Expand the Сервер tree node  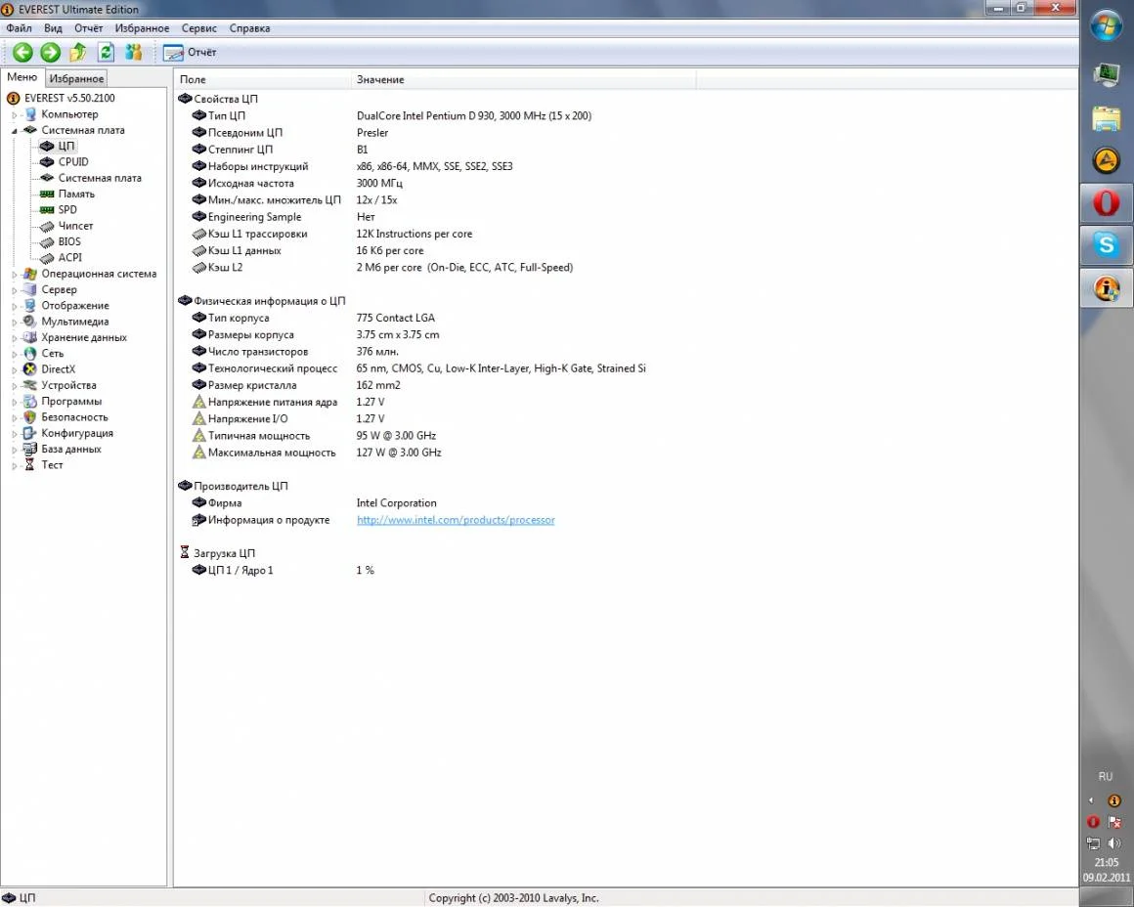point(14,290)
